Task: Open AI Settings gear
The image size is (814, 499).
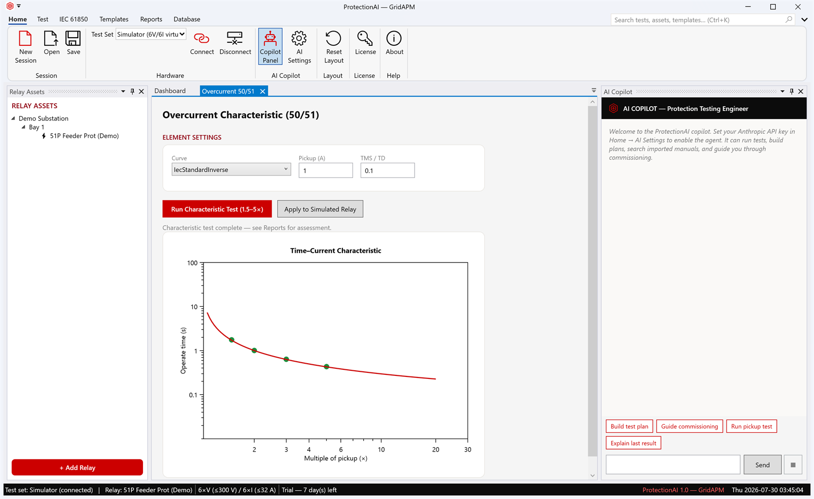Action: point(299,47)
